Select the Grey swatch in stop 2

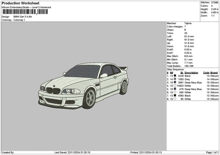tap(175, 79)
